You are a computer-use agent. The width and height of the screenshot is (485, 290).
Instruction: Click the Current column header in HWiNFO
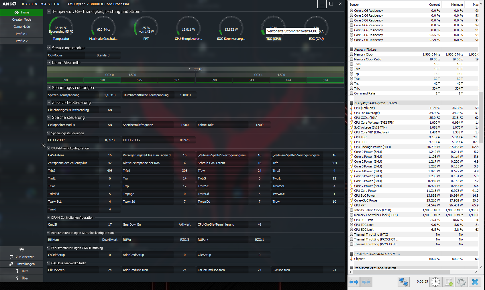click(421, 5)
